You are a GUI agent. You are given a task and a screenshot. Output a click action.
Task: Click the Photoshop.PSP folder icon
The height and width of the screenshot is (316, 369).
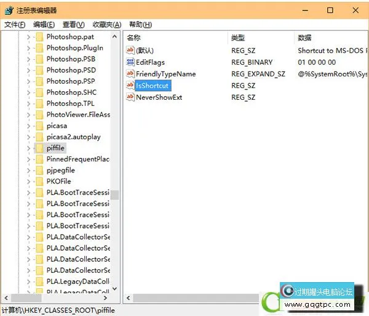[x=39, y=81]
